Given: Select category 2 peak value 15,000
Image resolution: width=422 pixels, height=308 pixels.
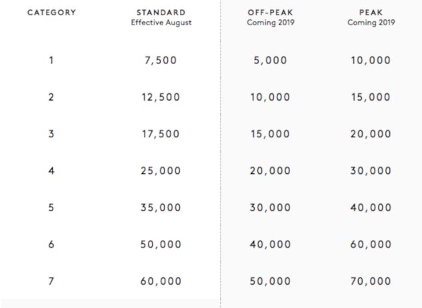Looking at the screenshot, I should coord(371,97).
